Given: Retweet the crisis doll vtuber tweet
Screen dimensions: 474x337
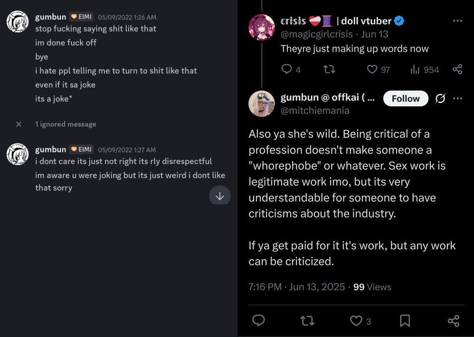Looking at the screenshot, I should click(x=329, y=70).
